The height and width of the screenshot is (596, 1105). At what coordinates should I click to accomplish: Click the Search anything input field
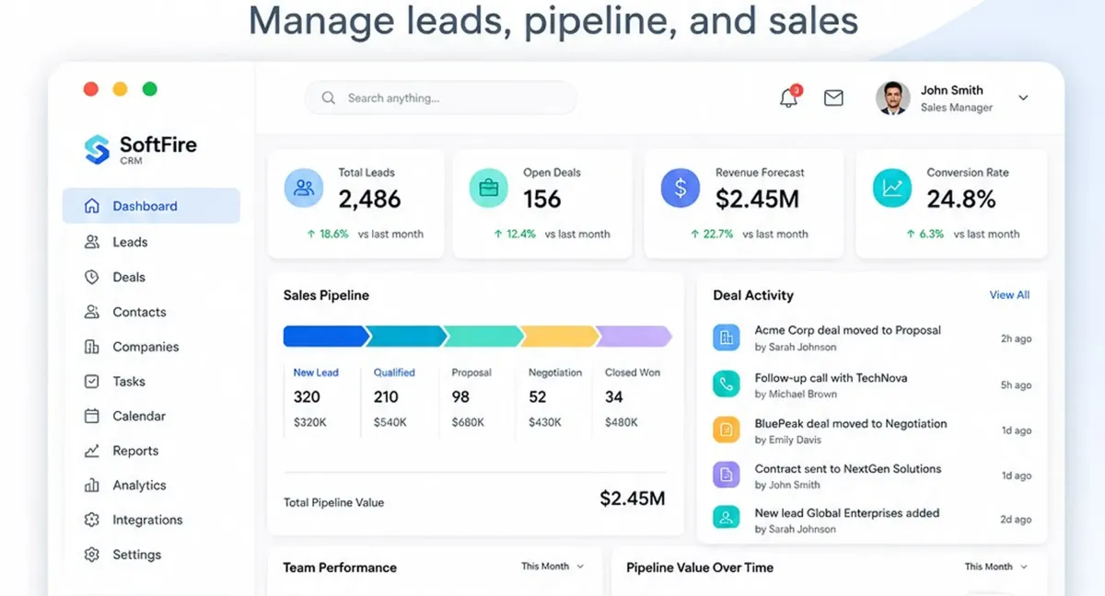click(x=440, y=97)
